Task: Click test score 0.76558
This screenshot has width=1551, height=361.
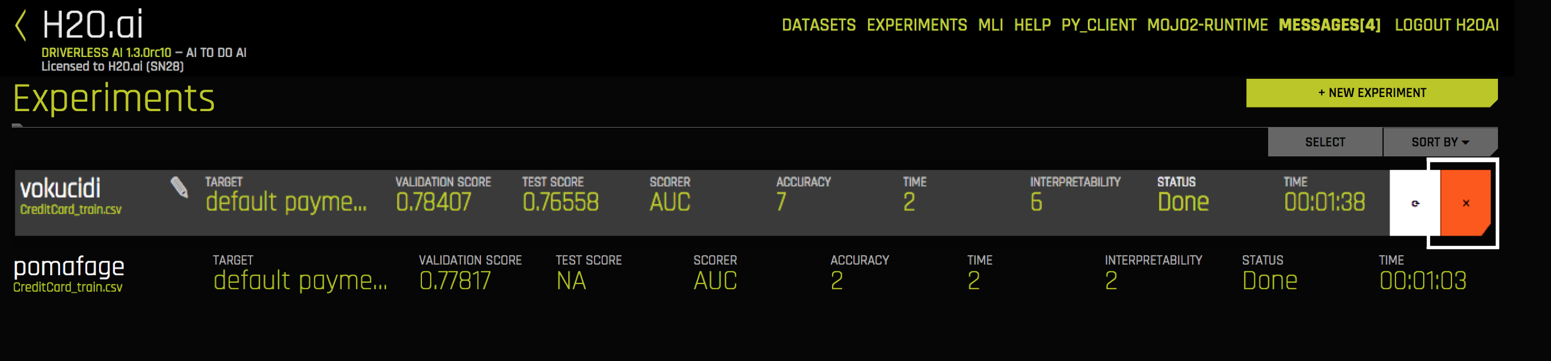Action: pos(560,202)
